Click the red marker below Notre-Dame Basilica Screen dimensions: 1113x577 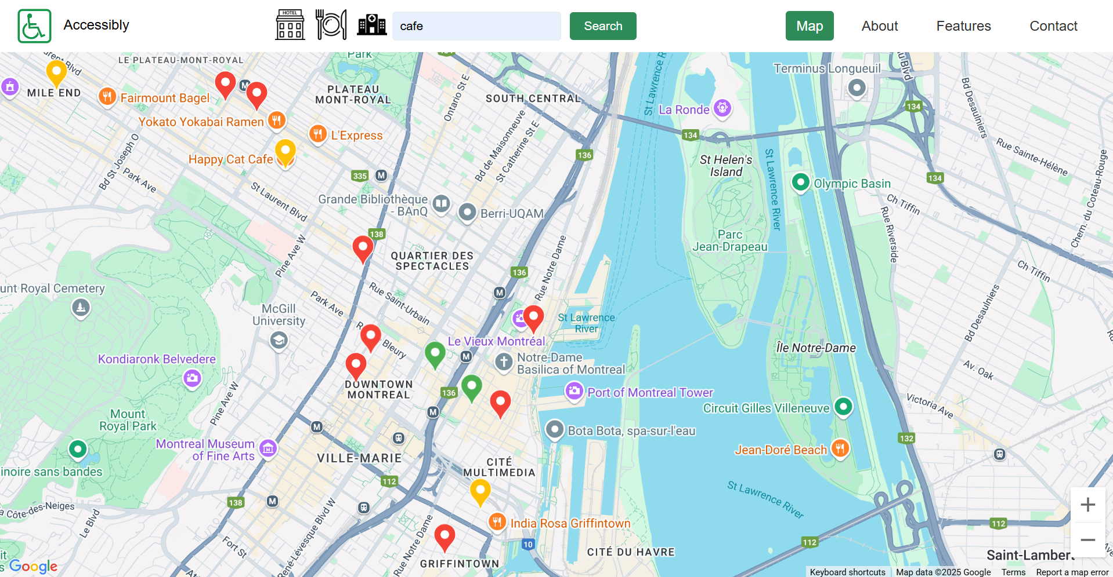coord(500,404)
